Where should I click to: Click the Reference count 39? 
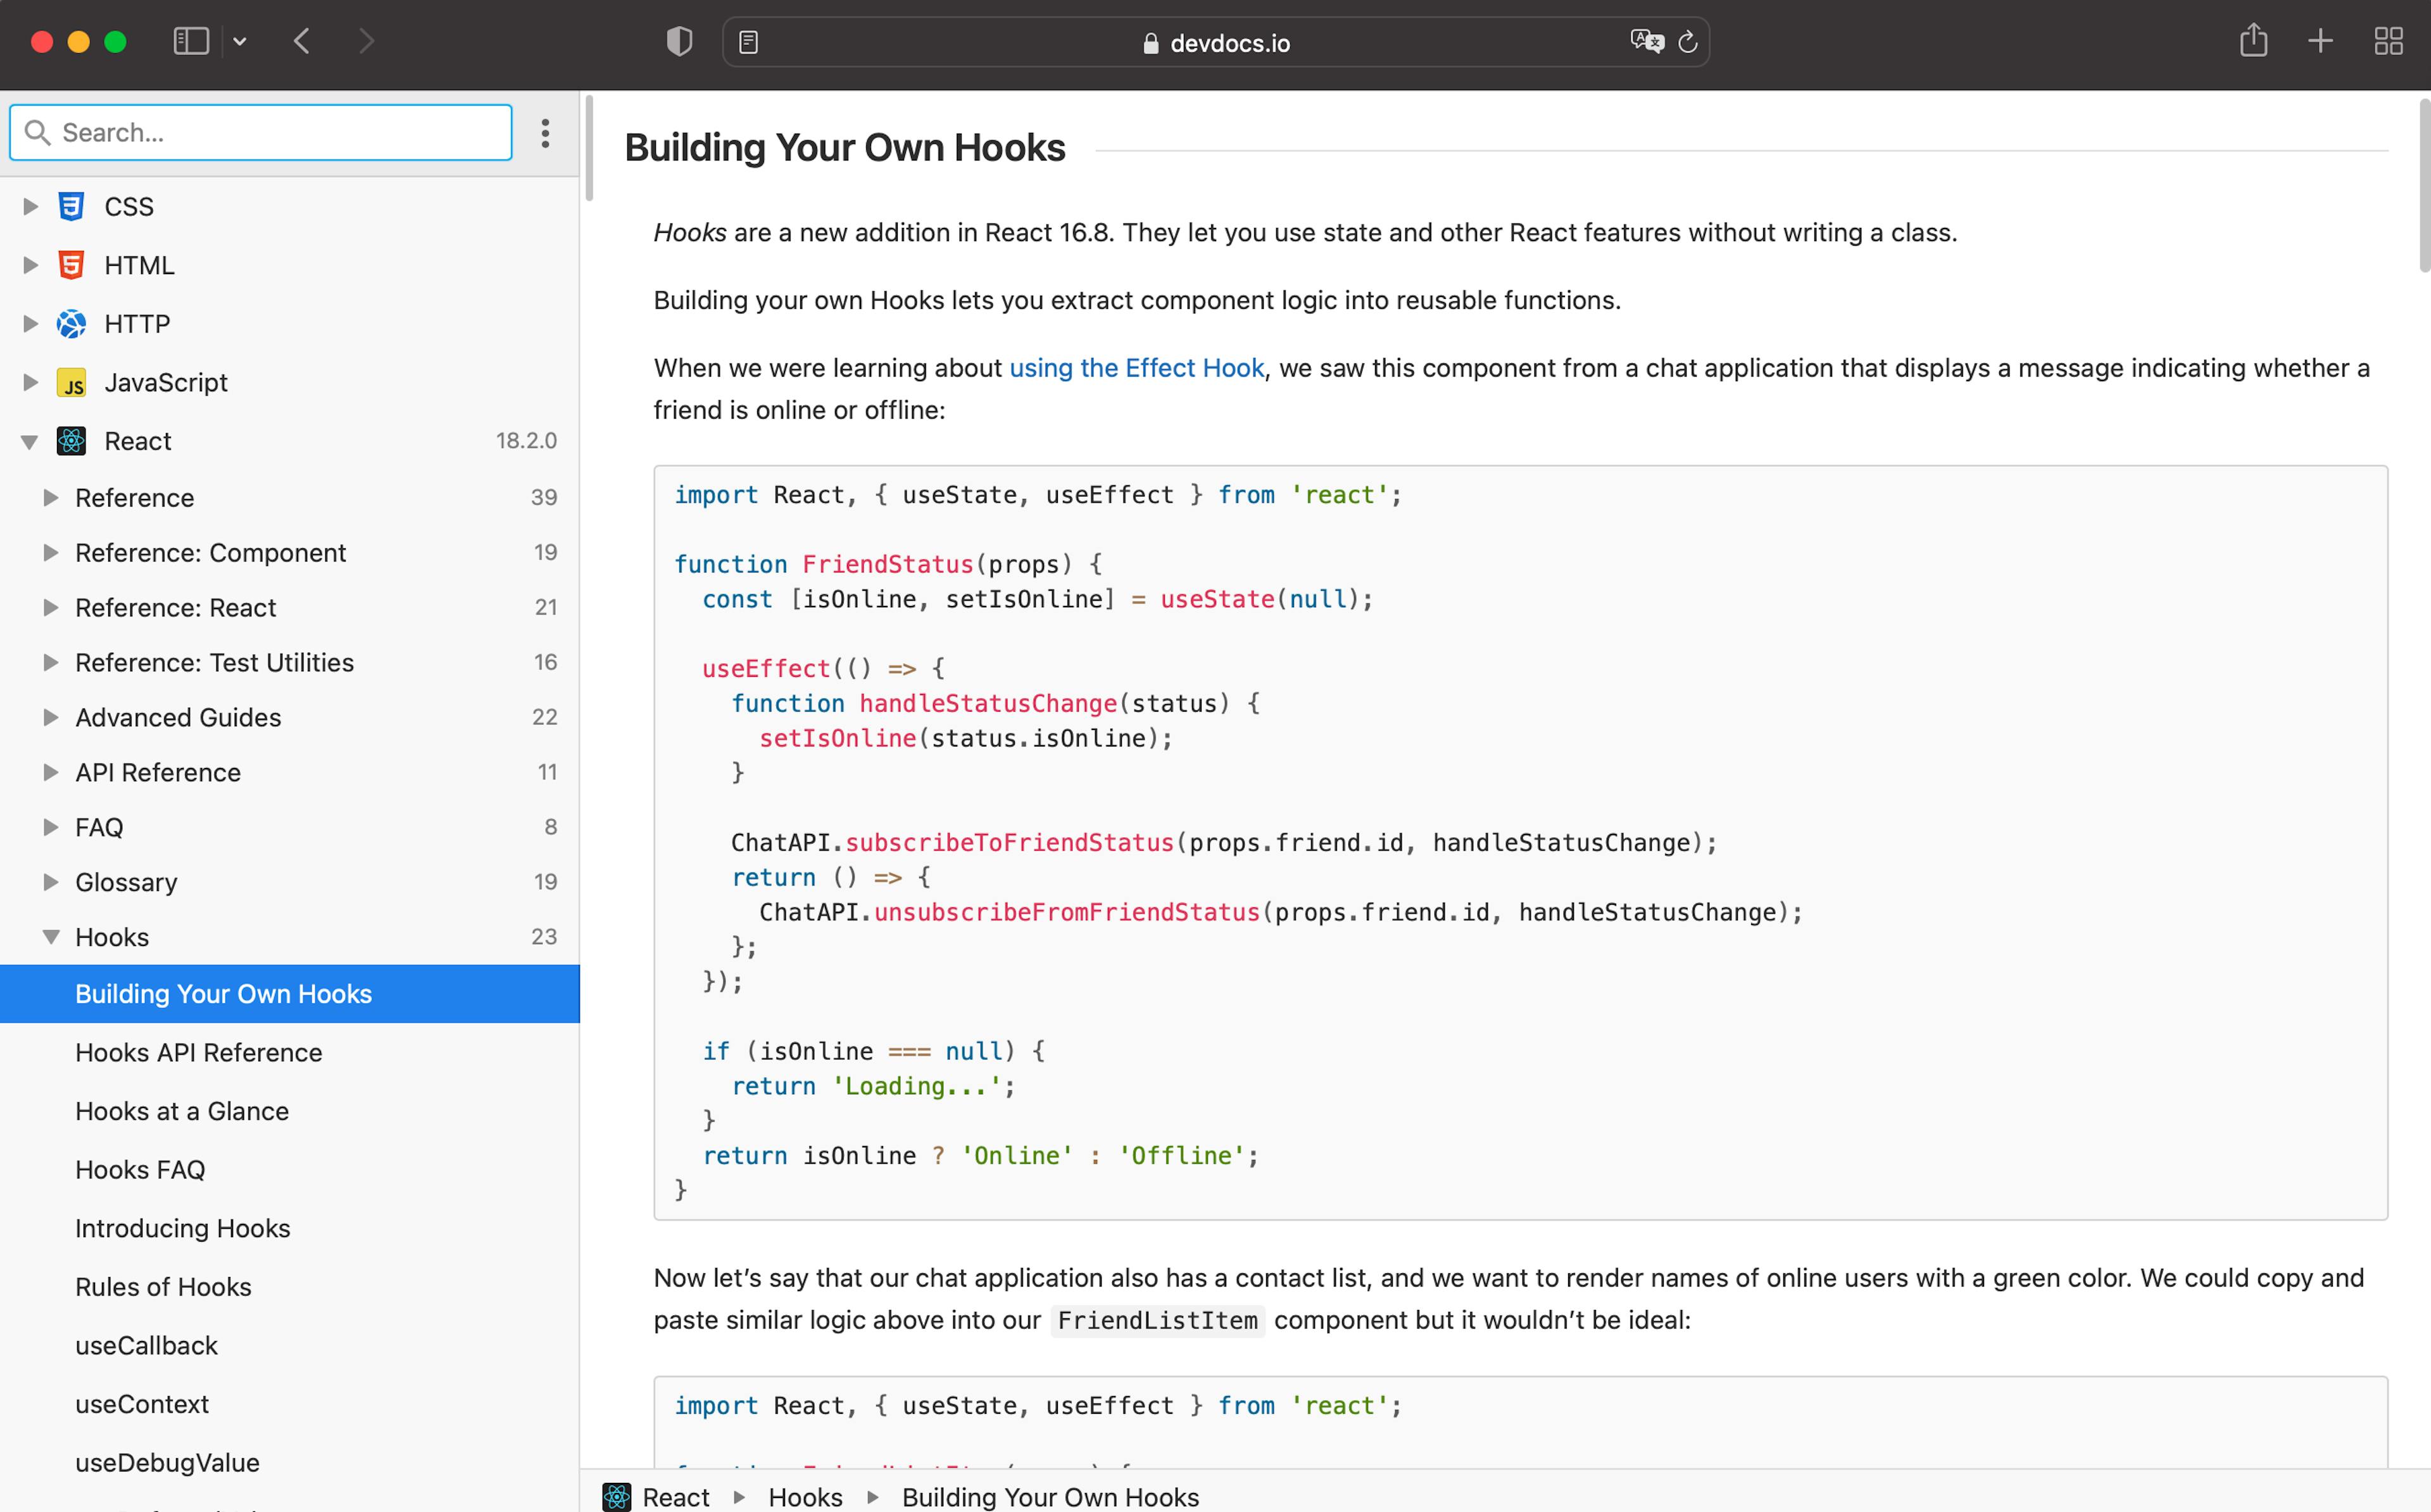point(544,497)
